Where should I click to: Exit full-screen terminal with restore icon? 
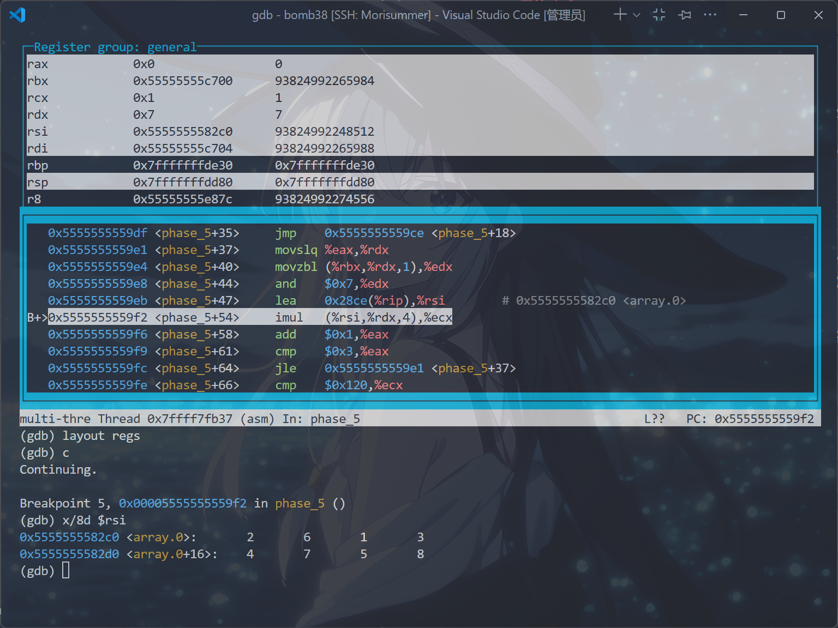(659, 15)
